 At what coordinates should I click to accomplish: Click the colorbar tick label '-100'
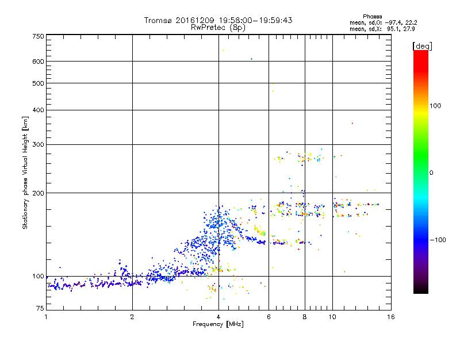438,240
